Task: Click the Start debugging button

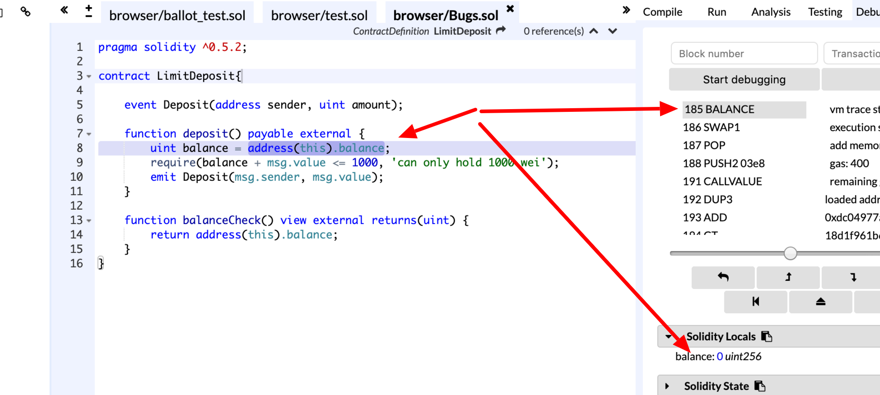Action: 744,80
